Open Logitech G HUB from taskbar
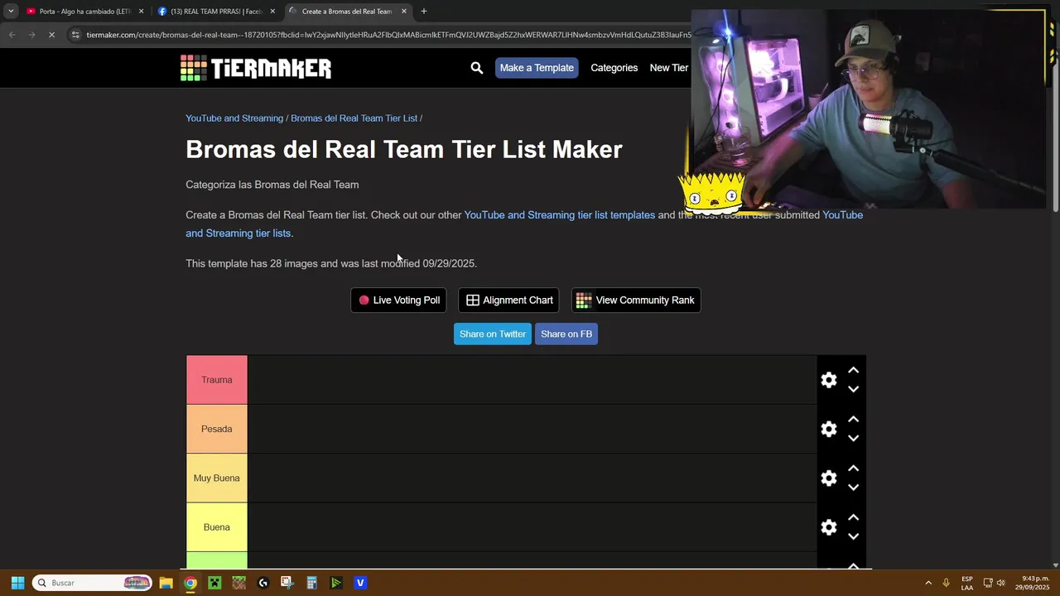The image size is (1060, 596). [x=263, y=583]
